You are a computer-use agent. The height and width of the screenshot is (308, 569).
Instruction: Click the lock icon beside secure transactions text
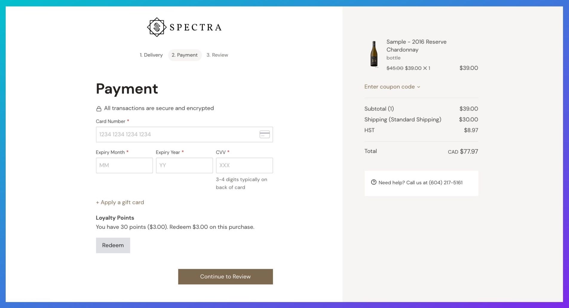pyautogui.click(x=99, y=109)
